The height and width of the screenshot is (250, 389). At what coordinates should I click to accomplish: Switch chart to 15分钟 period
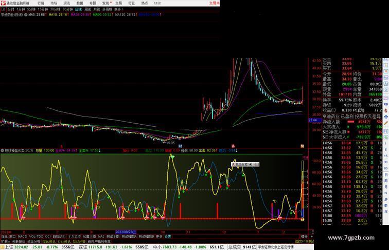(x=43, y=9)
